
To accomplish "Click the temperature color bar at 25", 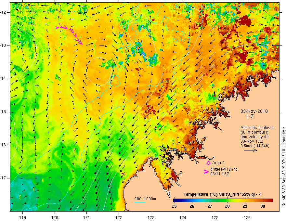I will 175,200.
